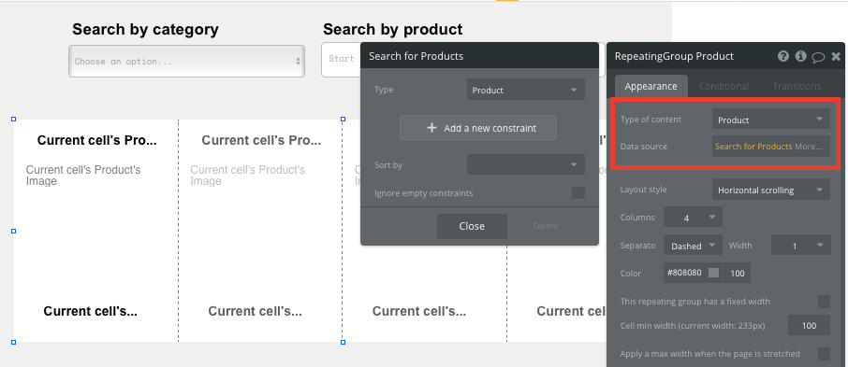Open the comment bubble icon
The image size is (848, 367).
pyautogui.click(x=818, y=57)
